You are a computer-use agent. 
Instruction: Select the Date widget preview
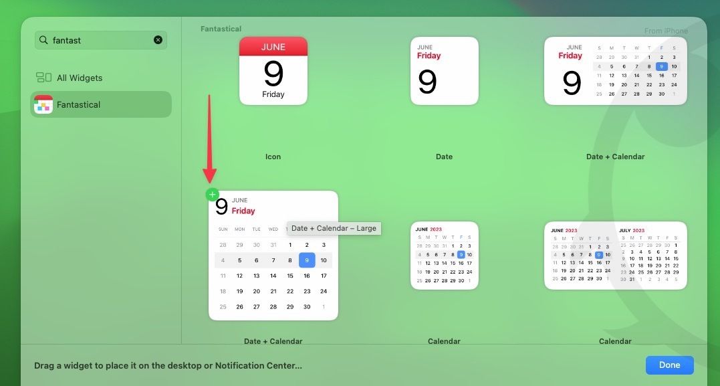(x=444, y=70)
